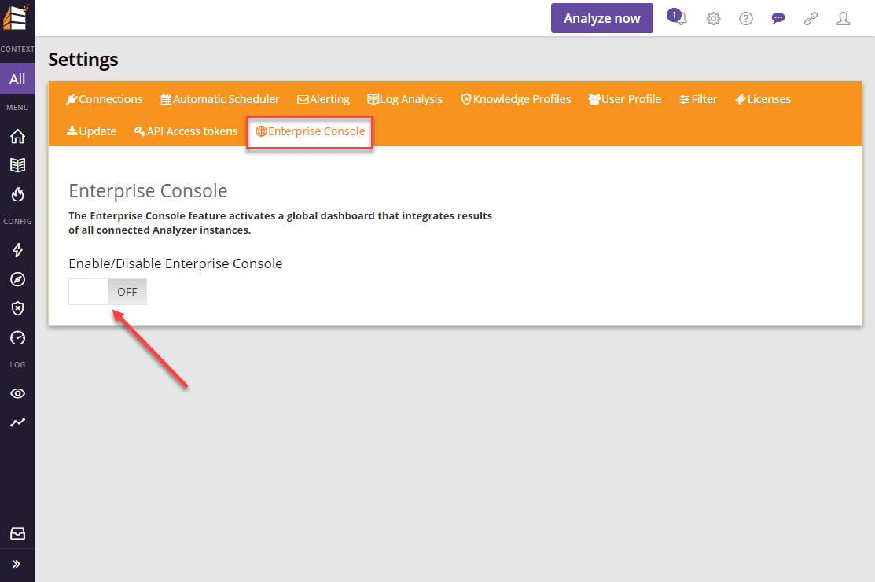Click the Analyze now button
This screenshot has width=875, height=582.
click(601, 18)
